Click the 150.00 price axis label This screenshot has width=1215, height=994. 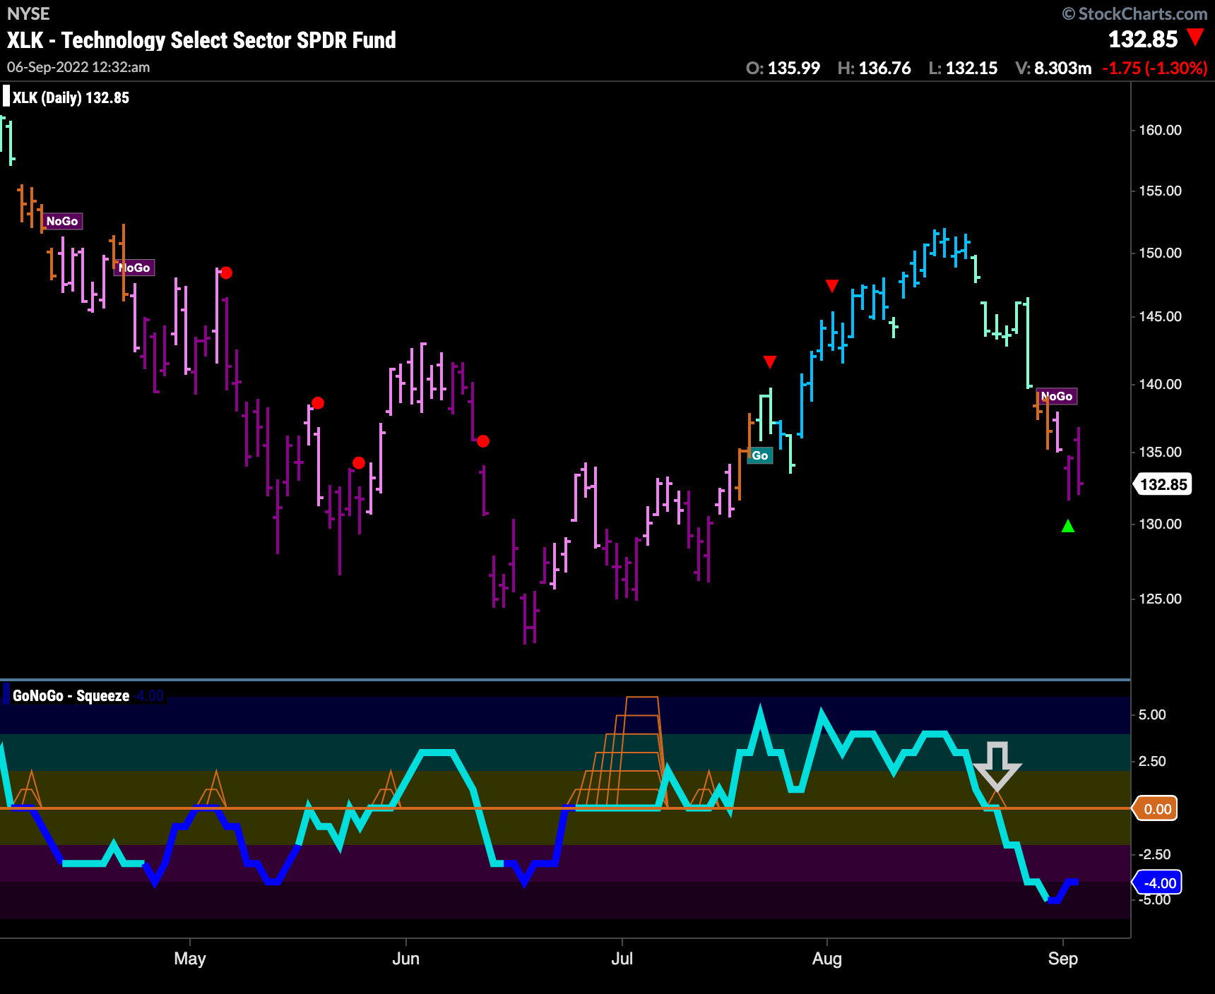tap(1160, 253)
